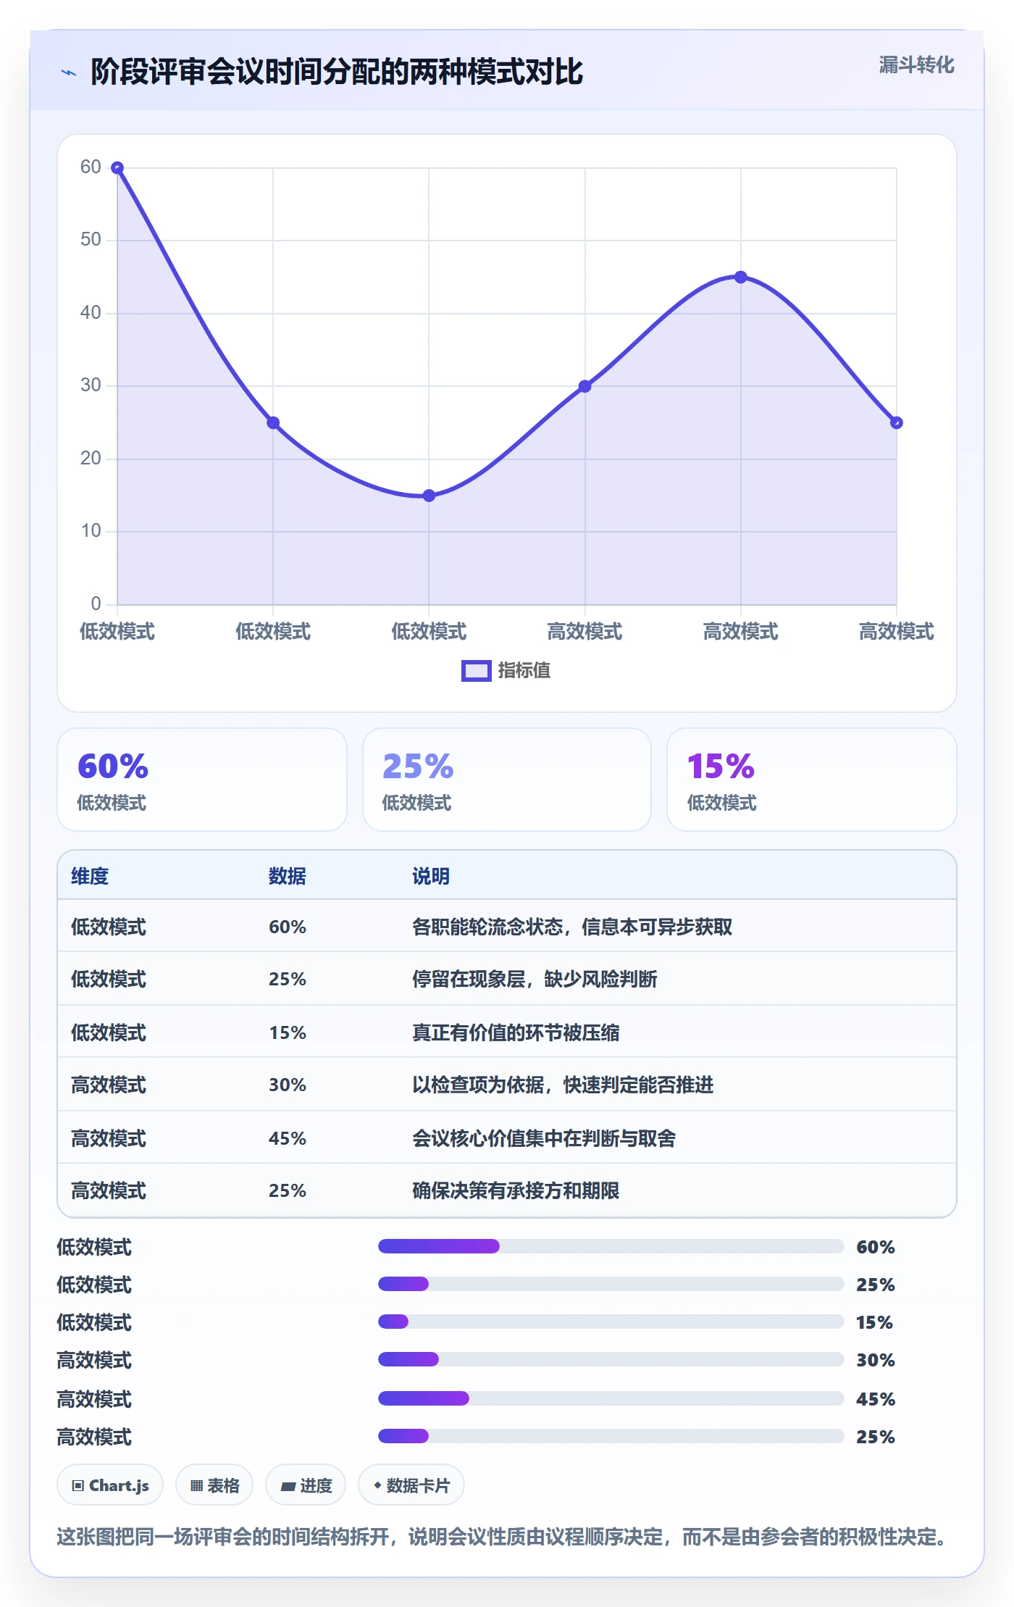Select the chart data point at value 60
The height and width of the screenshot is (1607, 1014).
coord(117,167)
